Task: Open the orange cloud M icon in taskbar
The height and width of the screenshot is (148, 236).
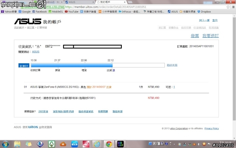Action: [63, 144]
